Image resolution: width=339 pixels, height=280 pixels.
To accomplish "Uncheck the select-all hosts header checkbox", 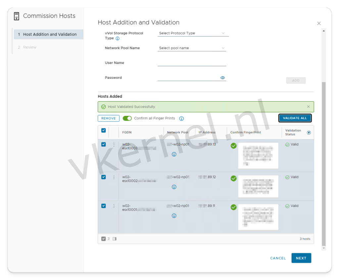I will pyautogui.click(x=103, y=130).
